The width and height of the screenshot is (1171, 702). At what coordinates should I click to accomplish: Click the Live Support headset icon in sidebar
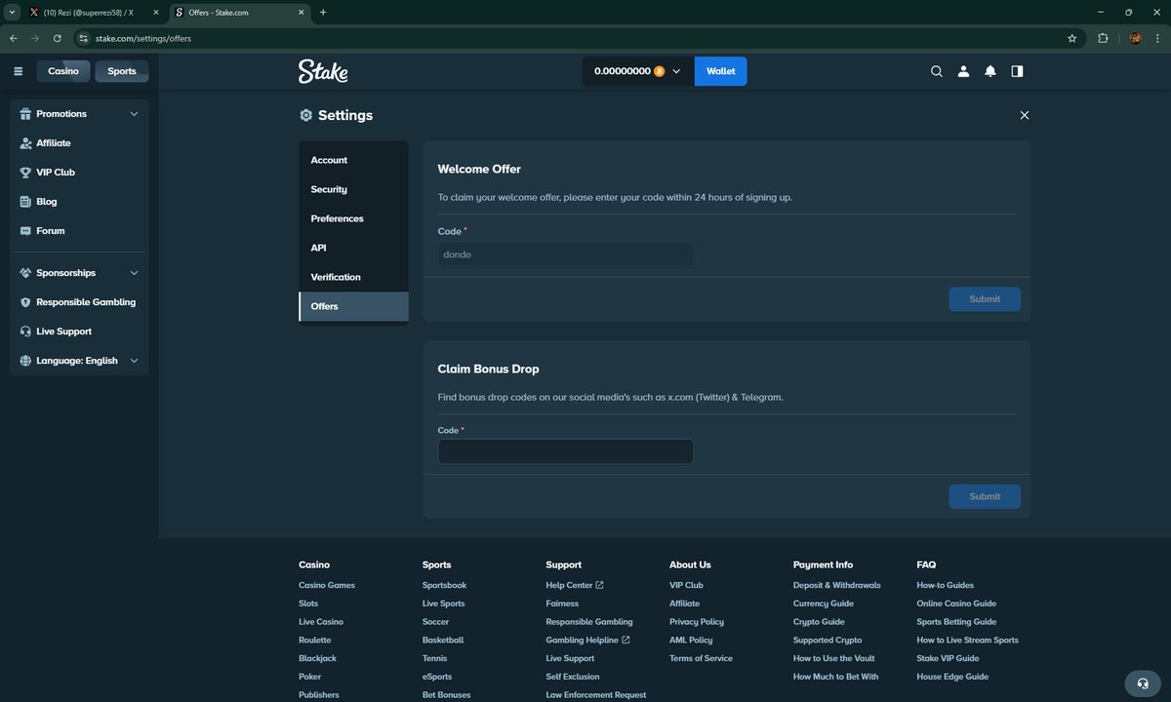(26, 331)
